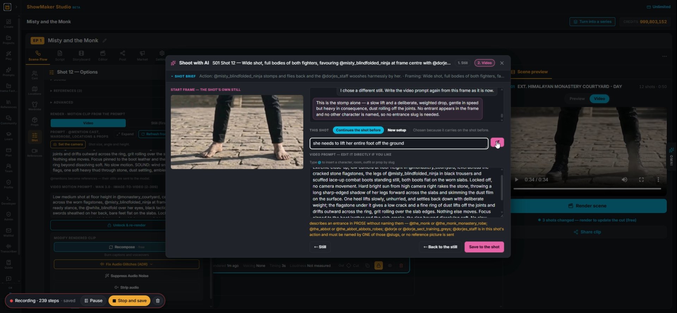Delete the recording with the trash icon
677x313 pixels.
tap(158, 301)
